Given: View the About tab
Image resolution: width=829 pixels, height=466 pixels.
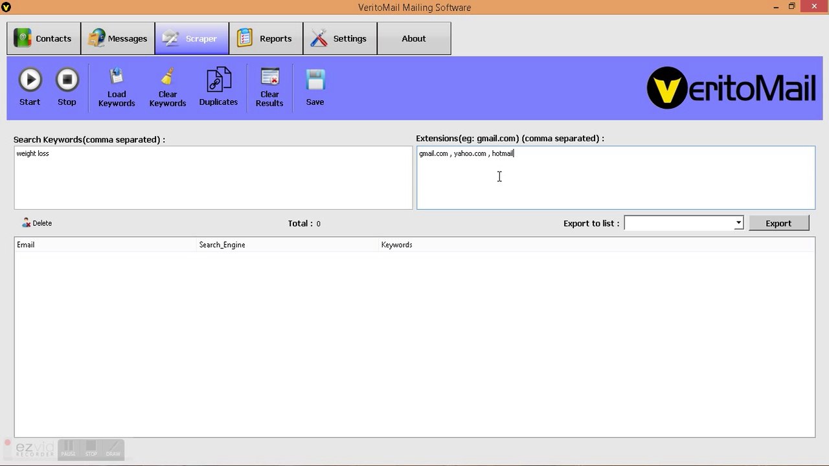Looking at the screenshot, I should [414, 38].
